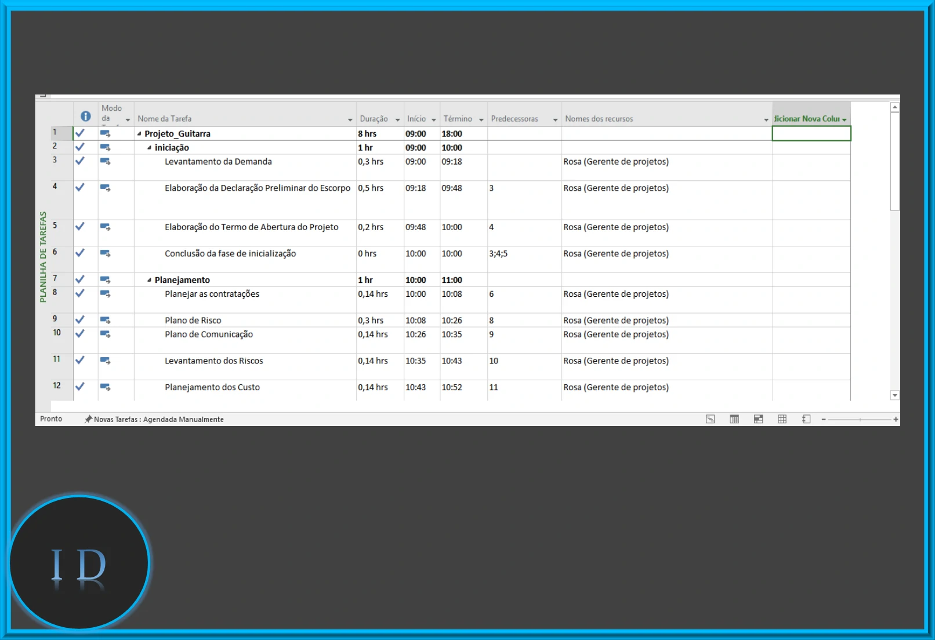This screenshot has height=640, width=935.
Task: Collapse the Planejamento summary task
Action: [149, 280]
